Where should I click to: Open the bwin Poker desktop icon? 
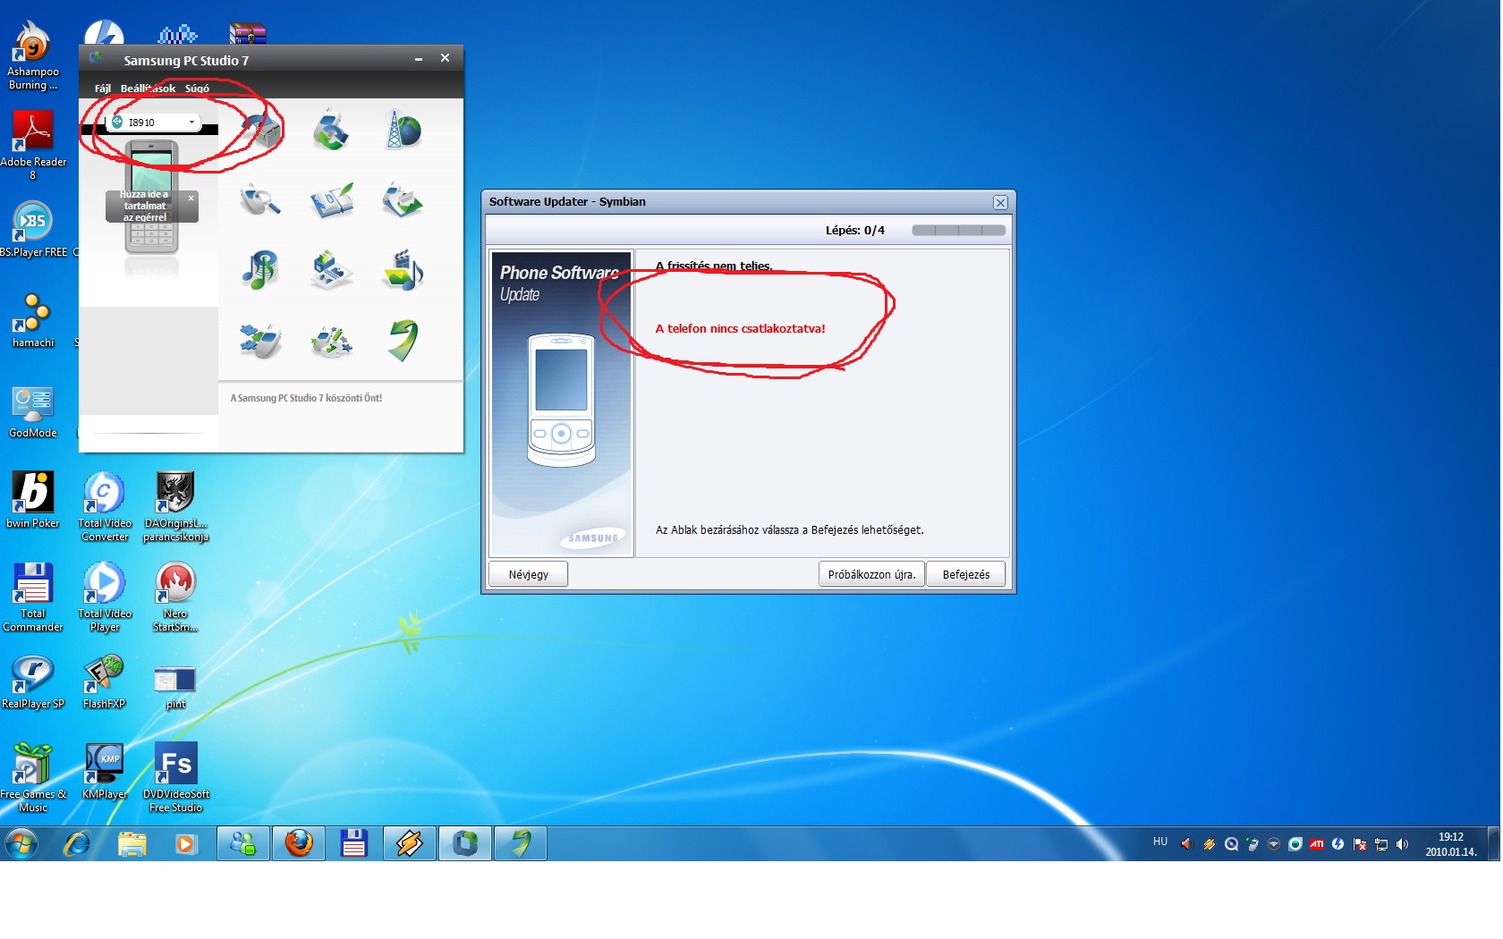33,499
